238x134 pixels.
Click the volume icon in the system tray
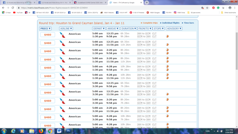tap(218, 131)
